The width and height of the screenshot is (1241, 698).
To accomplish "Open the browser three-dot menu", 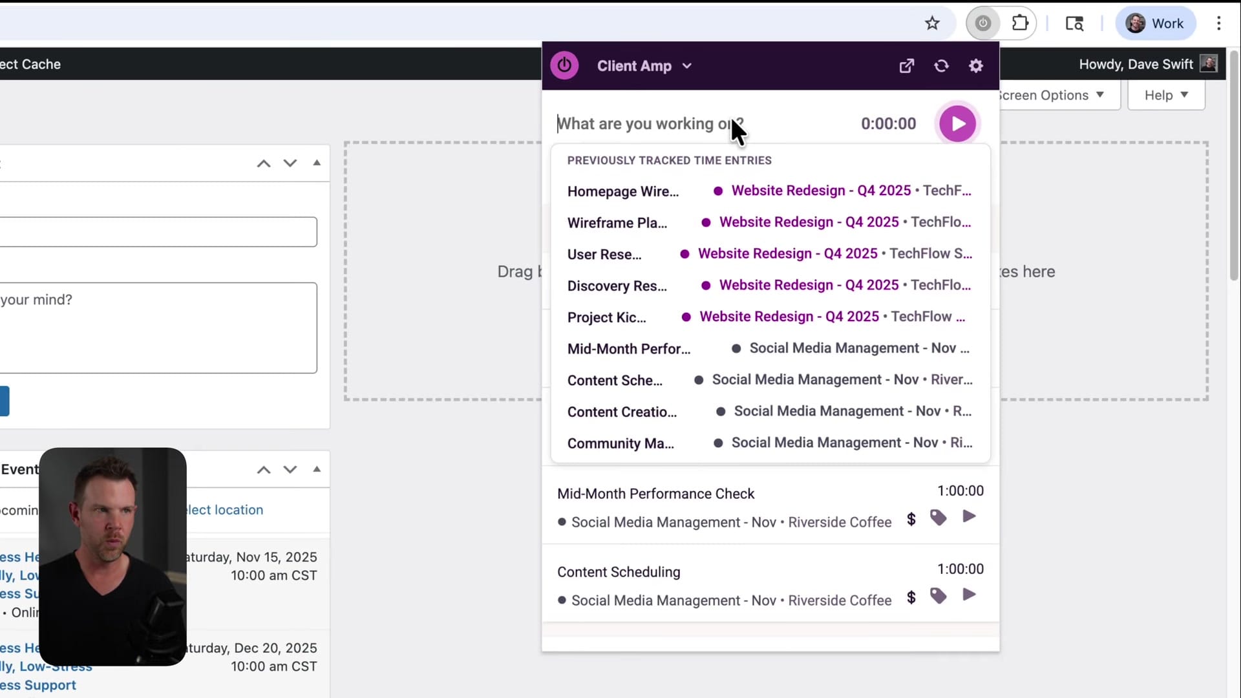I will [x=1219, y=23].
